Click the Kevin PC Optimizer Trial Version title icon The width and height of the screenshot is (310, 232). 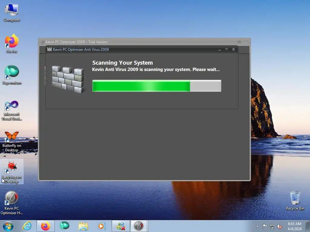click(42, 42)
